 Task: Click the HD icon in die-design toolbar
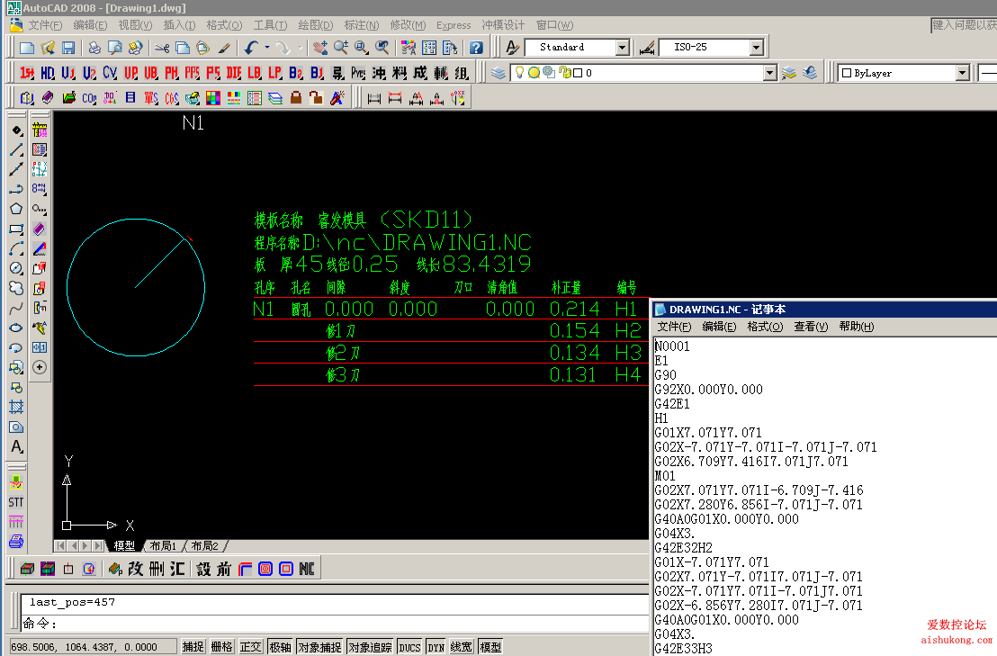pyautogui.click(x=48, y=73)
